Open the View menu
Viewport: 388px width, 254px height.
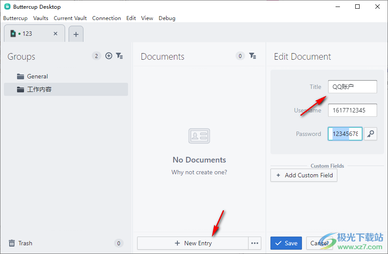[x=147, y=18]
